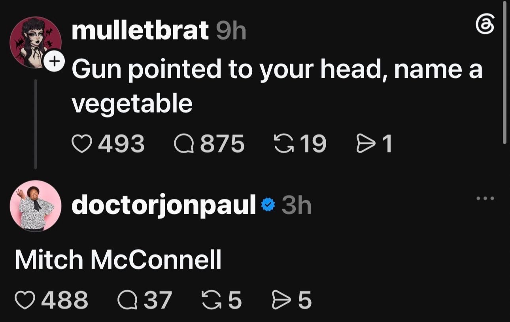Open mulletbrat's profile via username
The width and height of the screenshot is (510, 322).
point(140,30)
